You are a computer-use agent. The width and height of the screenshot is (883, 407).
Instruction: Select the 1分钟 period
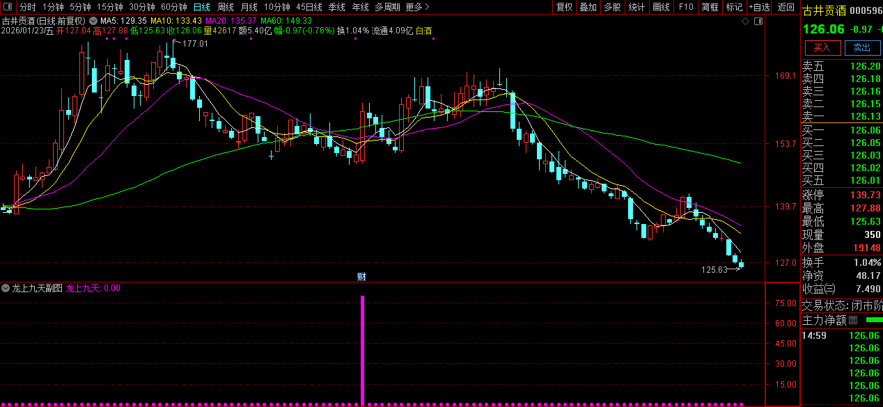click(x=53, y=7)
